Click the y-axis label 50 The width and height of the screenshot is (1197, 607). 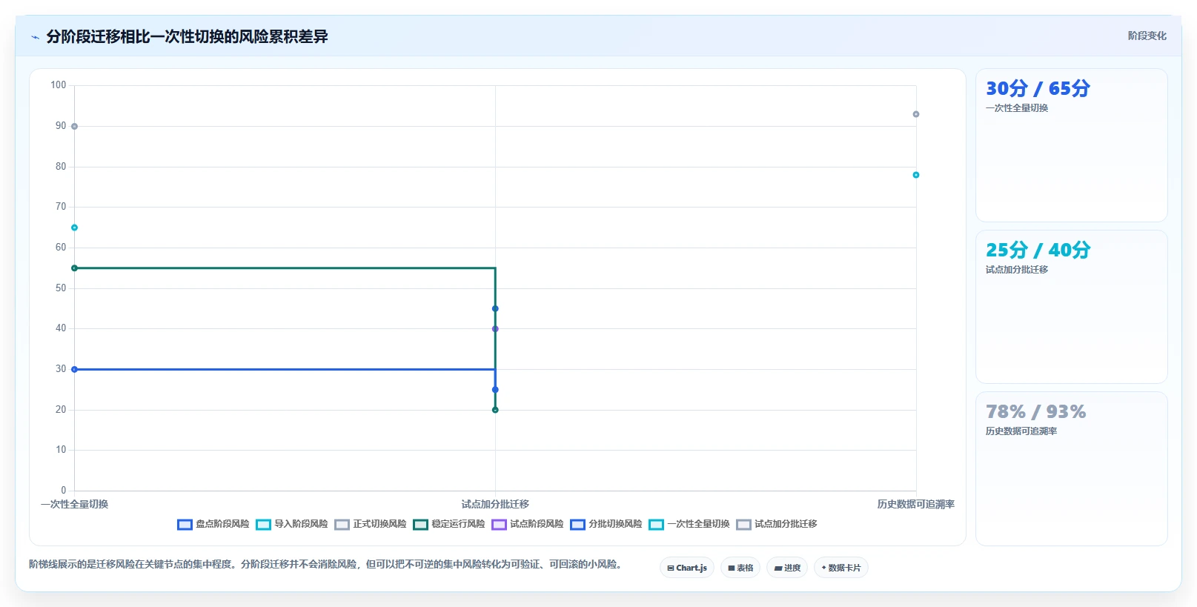[x=61, y=288]
